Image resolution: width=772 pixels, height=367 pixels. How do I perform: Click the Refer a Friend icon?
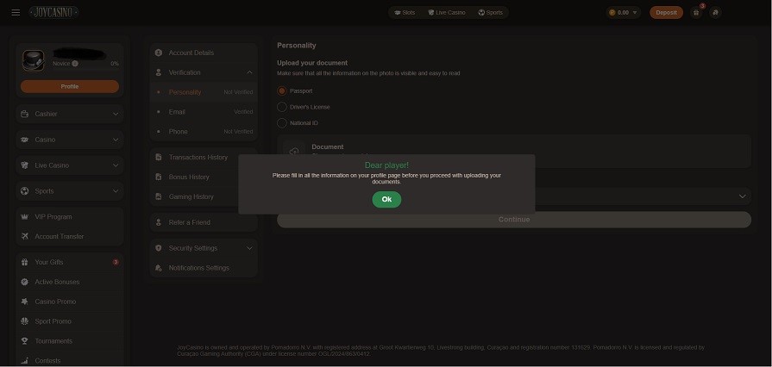pos(159,222)
